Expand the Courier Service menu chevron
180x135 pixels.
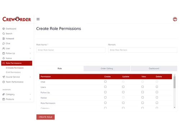pyautogui.click(x=30, y=77)
